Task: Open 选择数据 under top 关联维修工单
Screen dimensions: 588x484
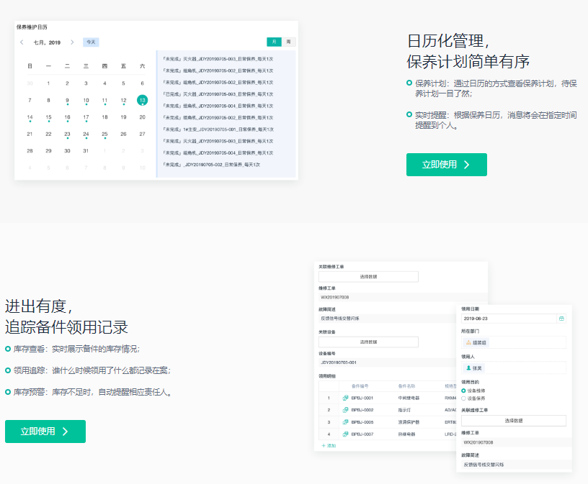Action: click(x=368, y=276)
